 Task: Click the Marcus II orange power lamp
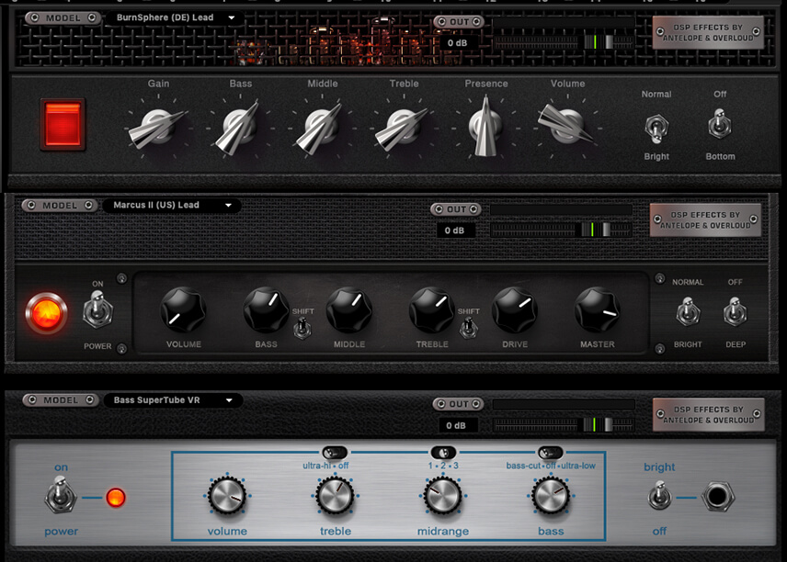[x=46, y=313]
